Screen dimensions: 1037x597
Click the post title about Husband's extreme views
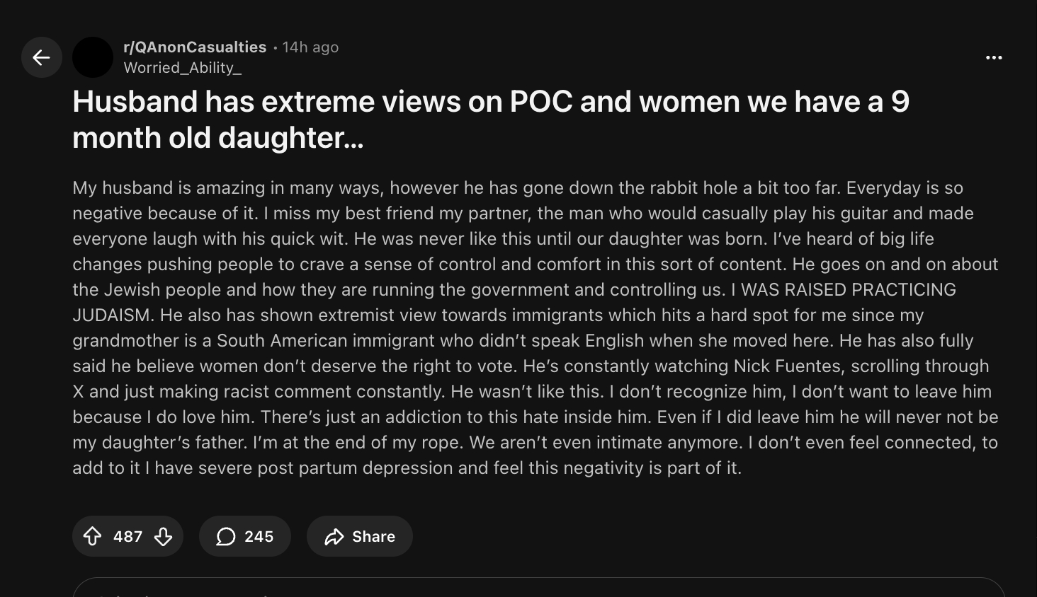point(490,119)
